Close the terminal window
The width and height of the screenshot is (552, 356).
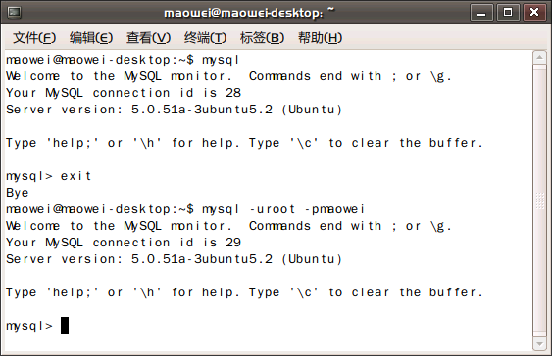(x=534, y=13)
